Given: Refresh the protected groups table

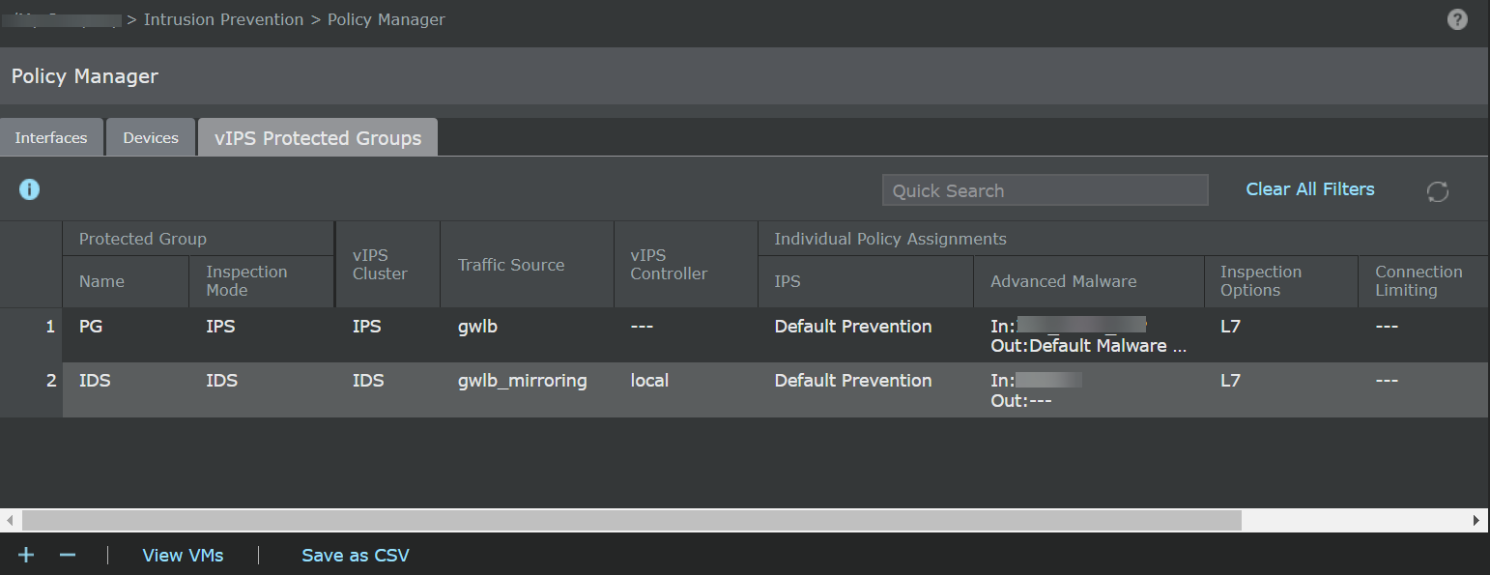Looking at the screenshot, I should [1438, 191].
